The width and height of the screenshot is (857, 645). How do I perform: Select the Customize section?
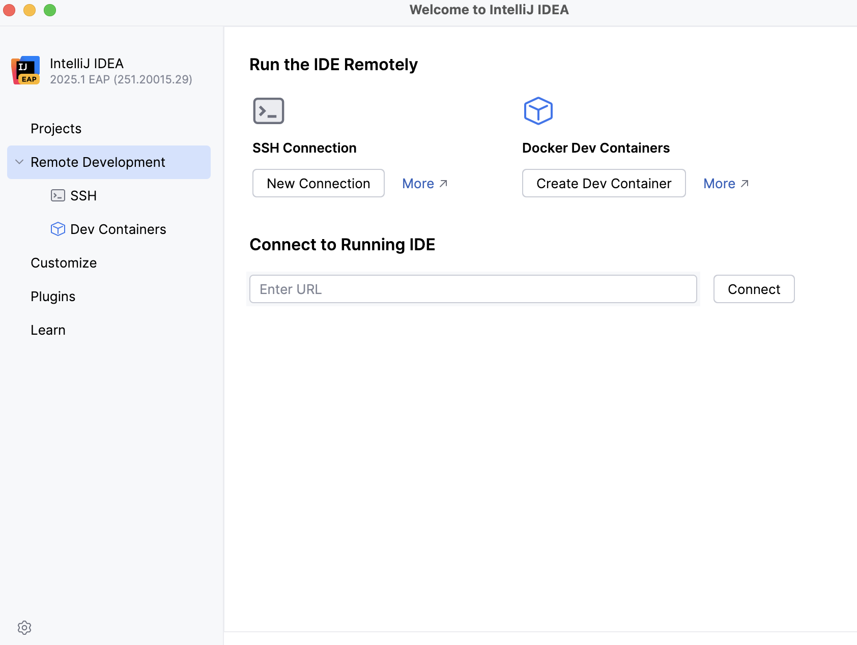pos(63,262)
